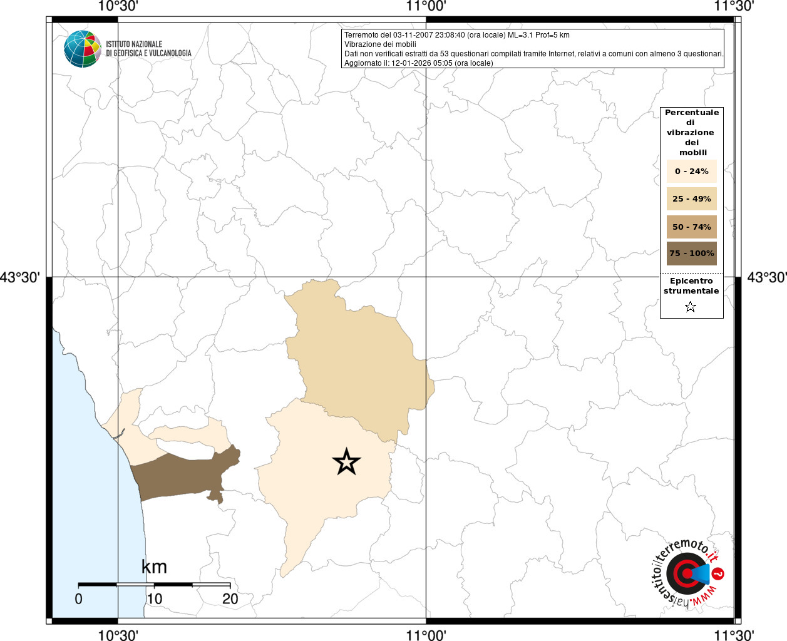Click the text 'Istituto Nazionale di Geofisica e Vulcanologia'
Image resolution: width=787 pixels, height=641 pixels.
(148, 49)
